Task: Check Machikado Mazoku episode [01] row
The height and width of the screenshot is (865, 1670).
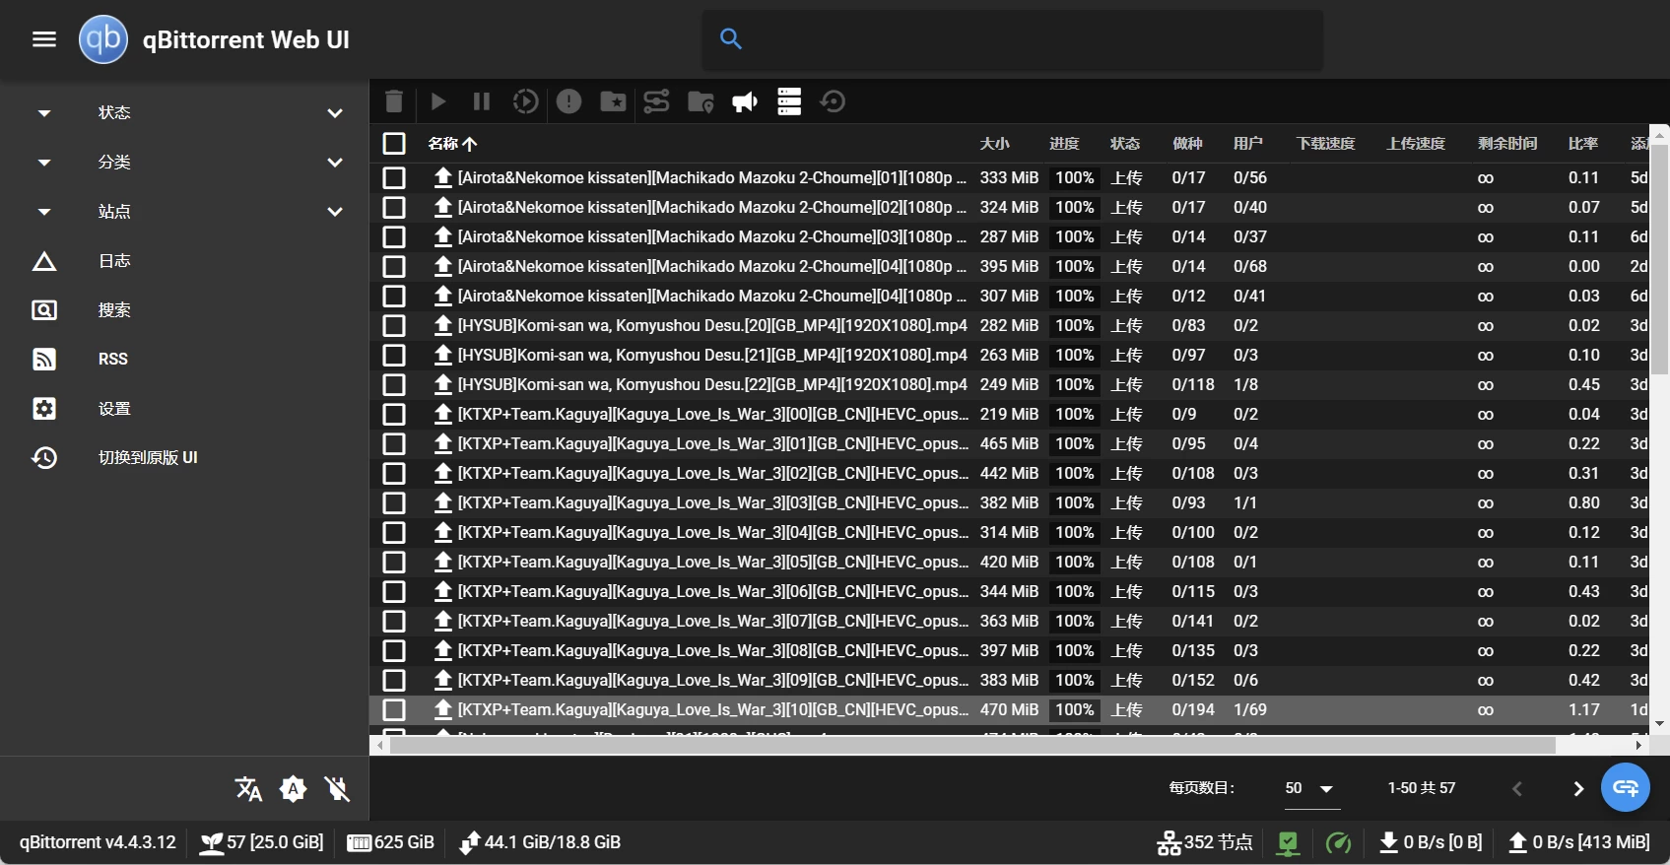Action: [x=394, y=178]
